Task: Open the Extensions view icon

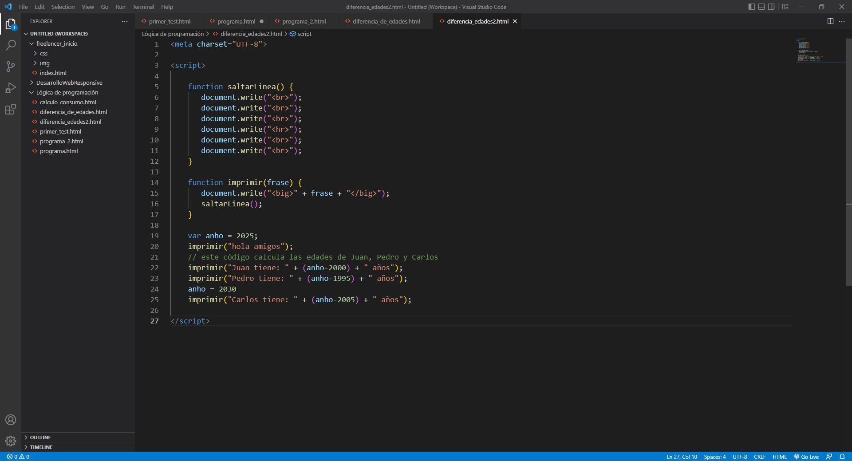Action: (x=11, y=109)
